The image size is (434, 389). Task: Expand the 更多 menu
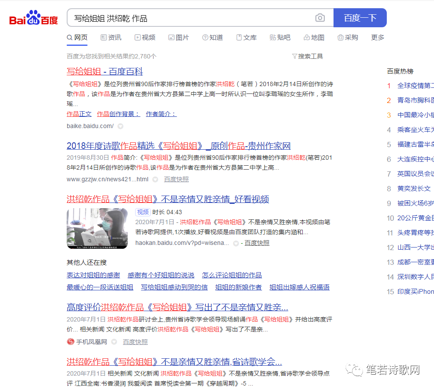[x=378, y=37]
